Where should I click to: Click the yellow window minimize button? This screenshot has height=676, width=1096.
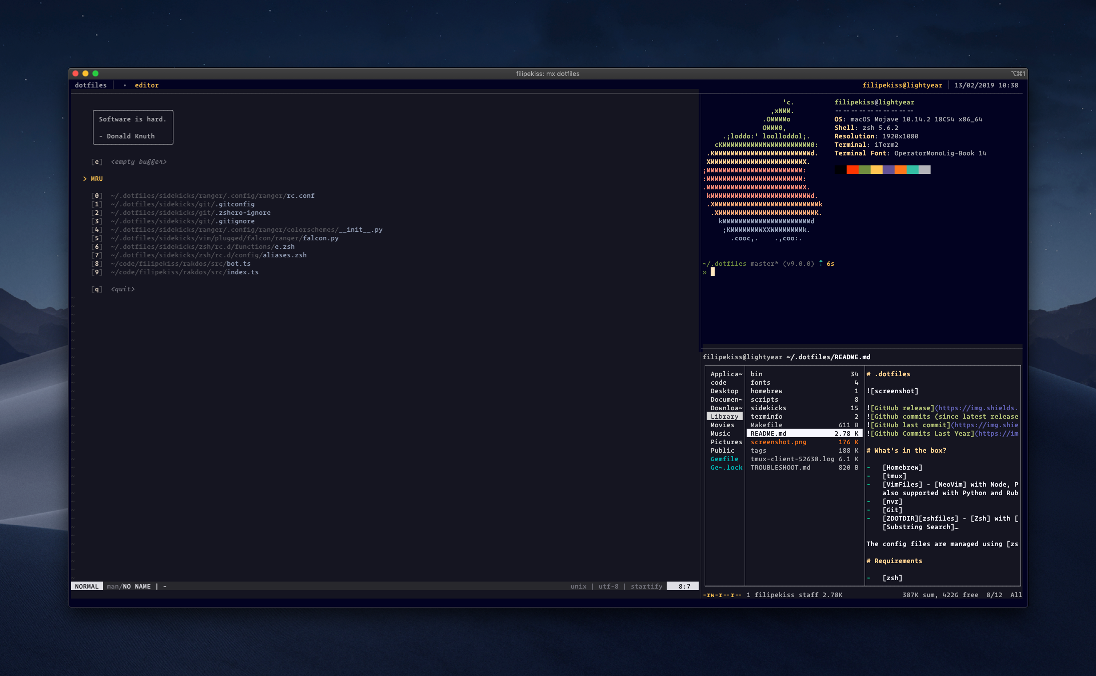85,73
